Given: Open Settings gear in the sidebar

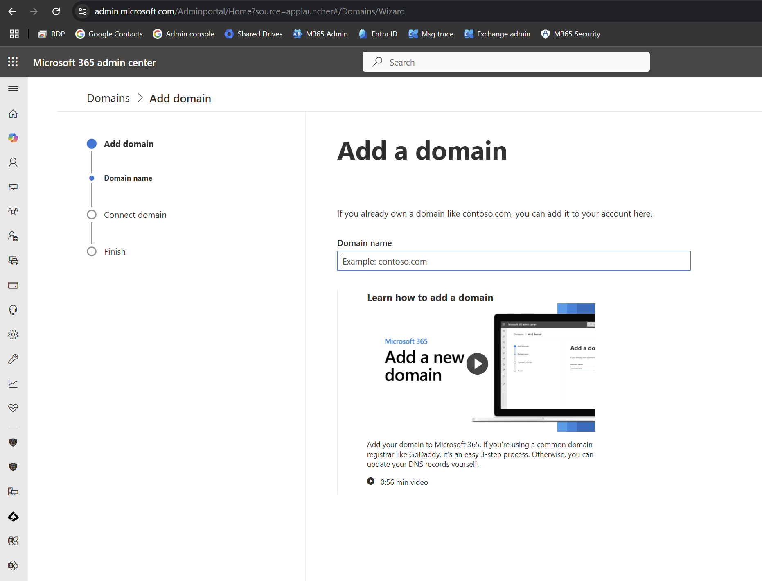Looking at the screenshot, I should (x=13, y=335).
